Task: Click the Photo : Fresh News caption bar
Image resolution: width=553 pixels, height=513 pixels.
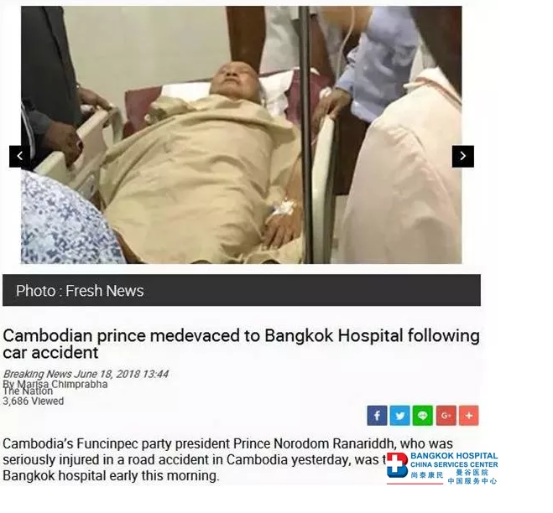Action: click(x=241, y=290)
